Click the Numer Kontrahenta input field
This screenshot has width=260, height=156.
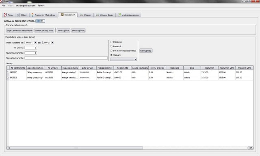(31, 53)
